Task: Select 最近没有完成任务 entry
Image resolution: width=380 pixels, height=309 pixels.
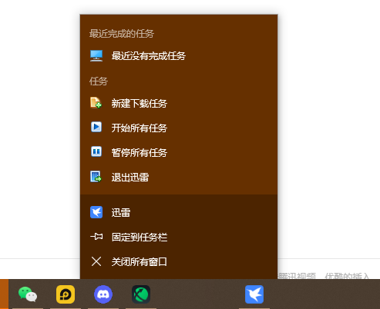Action: click(x=179, y=56)
